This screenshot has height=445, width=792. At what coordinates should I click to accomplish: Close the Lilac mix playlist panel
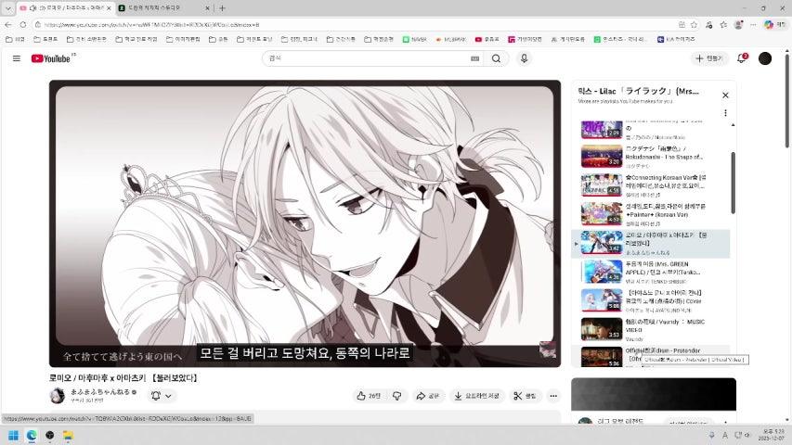tap(725, 95)
